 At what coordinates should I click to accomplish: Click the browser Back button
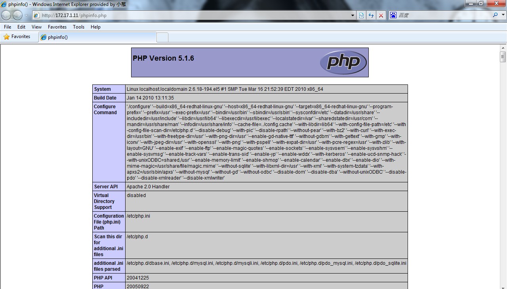[6, 15]
